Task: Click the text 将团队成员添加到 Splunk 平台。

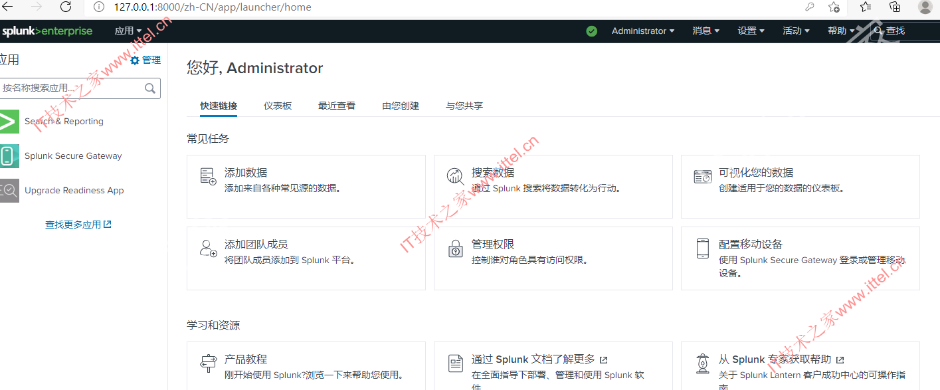Action: click(x=291, y=260)
